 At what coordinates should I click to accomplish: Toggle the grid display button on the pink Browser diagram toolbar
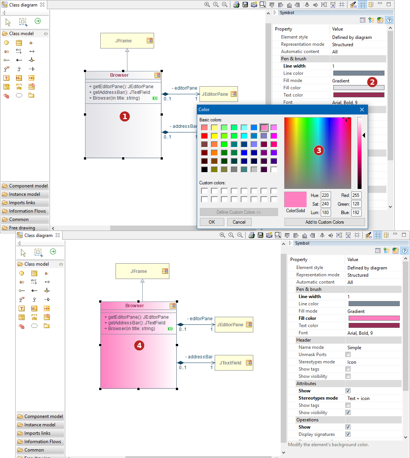point(378,235)
